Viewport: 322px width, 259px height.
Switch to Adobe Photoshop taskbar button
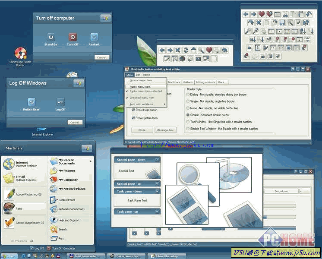pos(166,256)
